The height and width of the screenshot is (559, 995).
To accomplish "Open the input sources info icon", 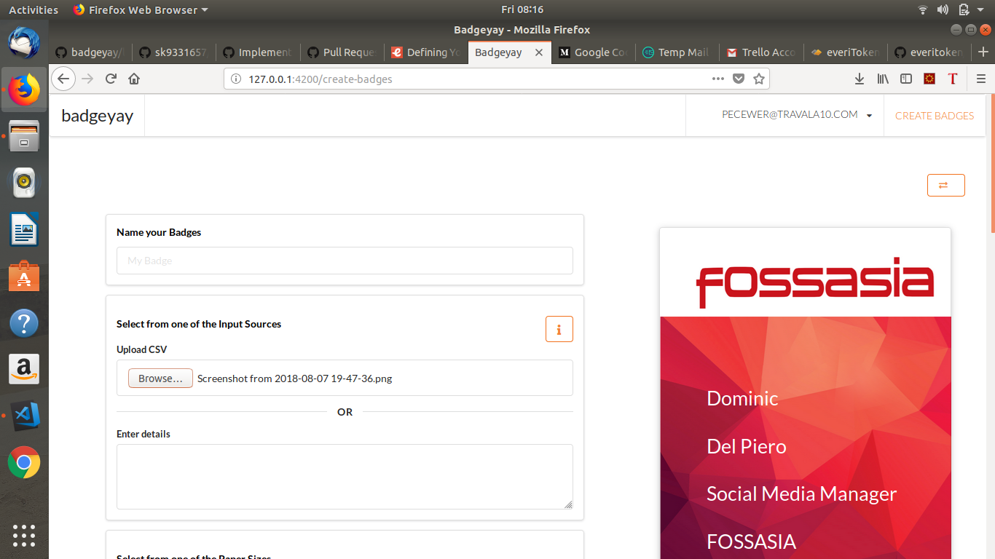I will pos(559,329).
